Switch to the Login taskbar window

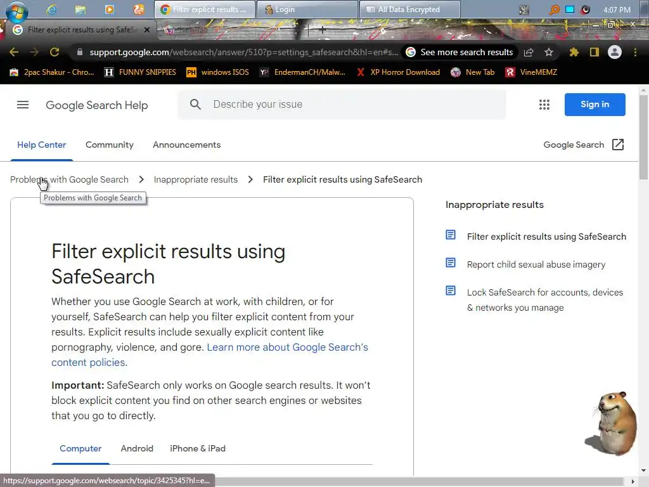point(307,10)
